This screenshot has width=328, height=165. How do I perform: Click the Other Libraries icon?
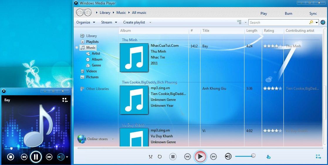click(82, 89)
